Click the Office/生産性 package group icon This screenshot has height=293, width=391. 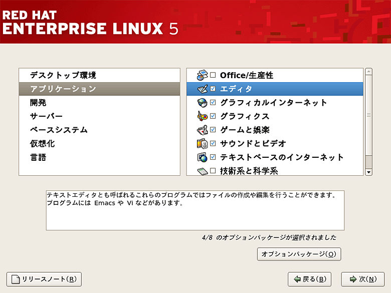tap(202, 75)
